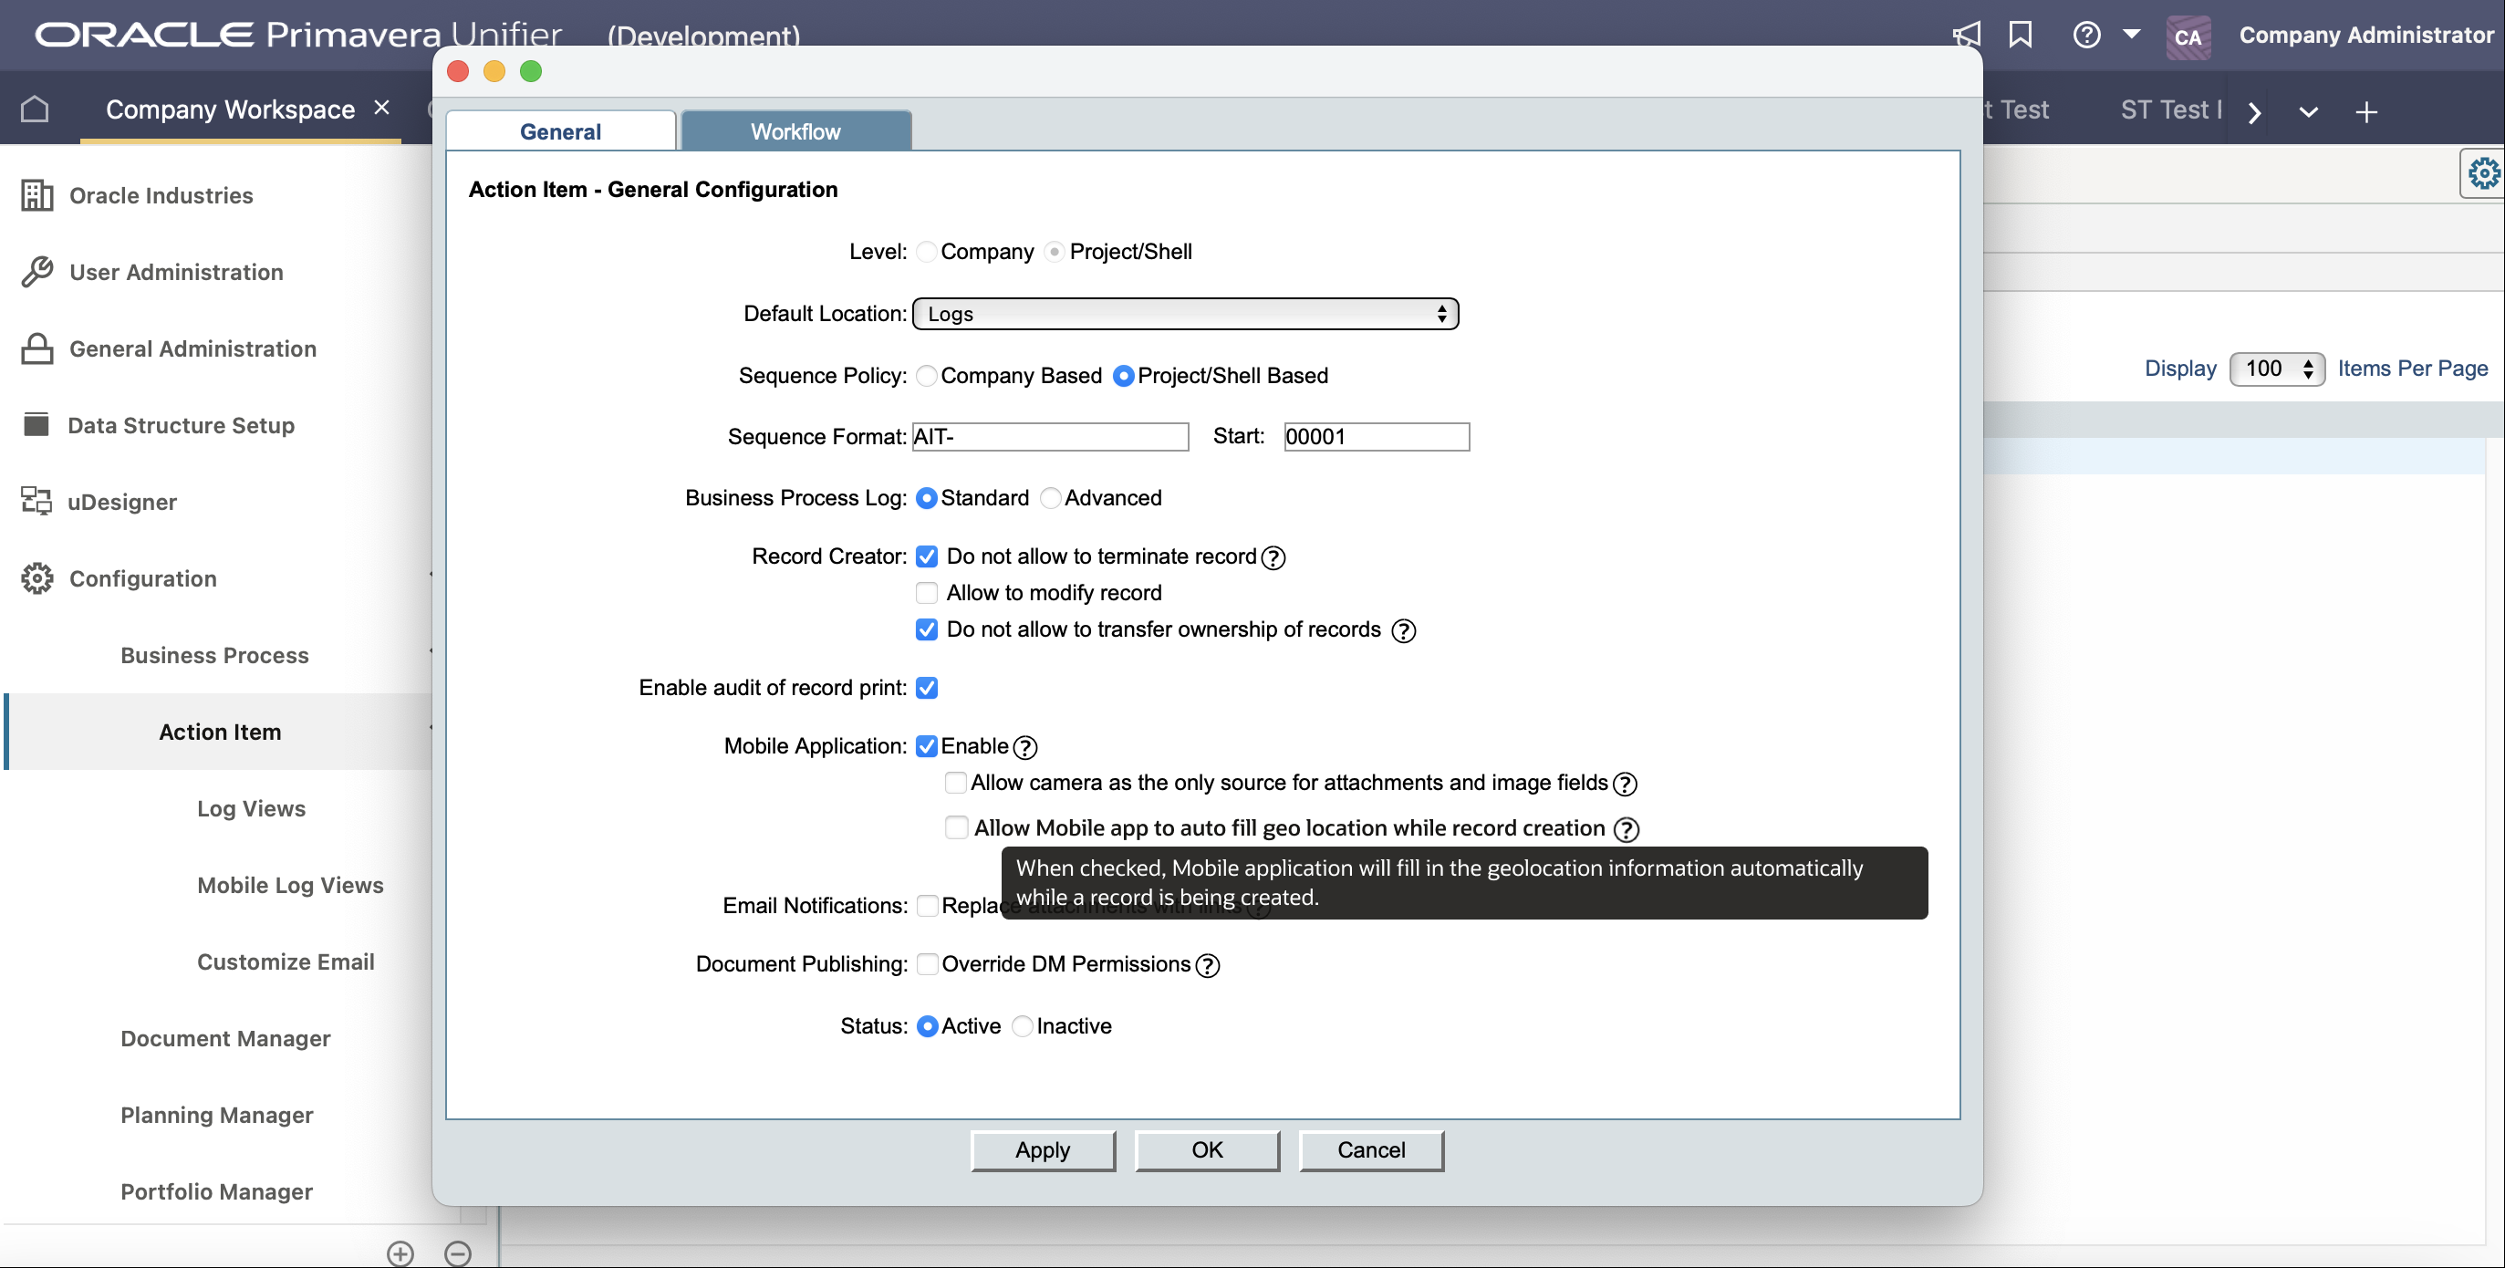
Task: Switch to the Workflow tab
Action: pyautogui.click(x=795, y=131)
